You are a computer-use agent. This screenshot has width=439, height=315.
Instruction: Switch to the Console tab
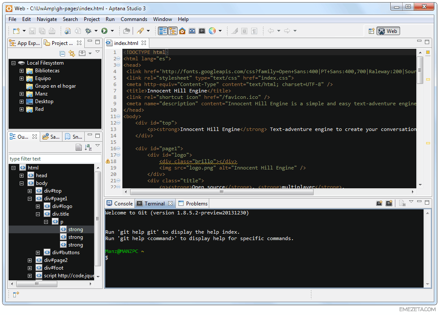pos(120,204)
